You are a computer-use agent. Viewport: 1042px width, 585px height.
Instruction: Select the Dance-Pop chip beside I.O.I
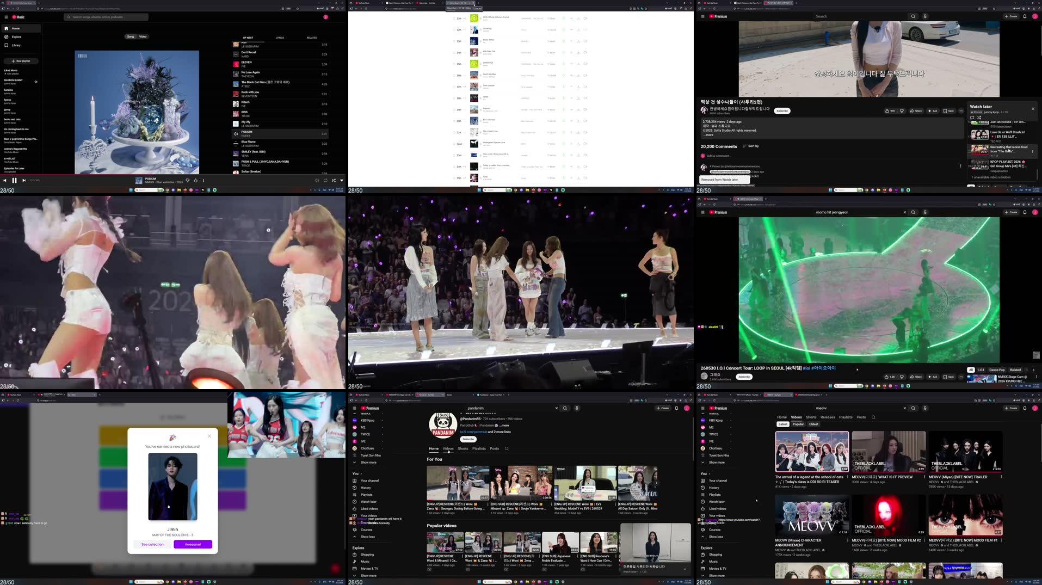pos(997,370)
